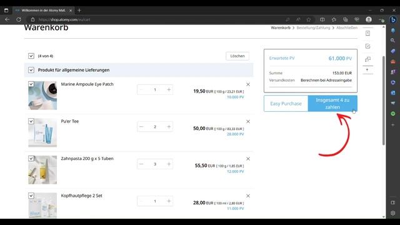
Task: Open the Favorites list icon
Action: coord(334,19)
